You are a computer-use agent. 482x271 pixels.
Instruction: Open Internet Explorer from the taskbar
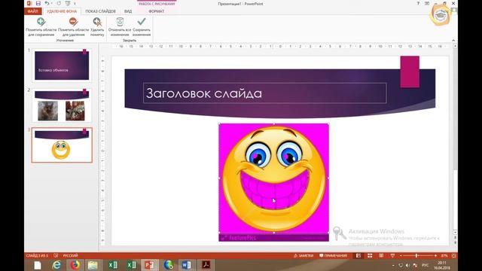(56, 265)
